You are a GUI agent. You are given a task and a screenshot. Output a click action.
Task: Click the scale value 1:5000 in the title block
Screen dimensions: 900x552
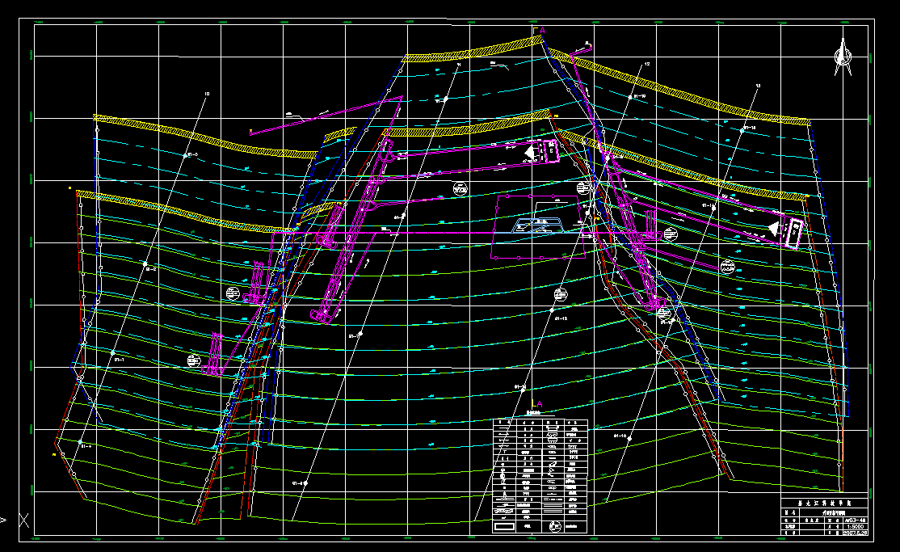[x=856, y=526]
